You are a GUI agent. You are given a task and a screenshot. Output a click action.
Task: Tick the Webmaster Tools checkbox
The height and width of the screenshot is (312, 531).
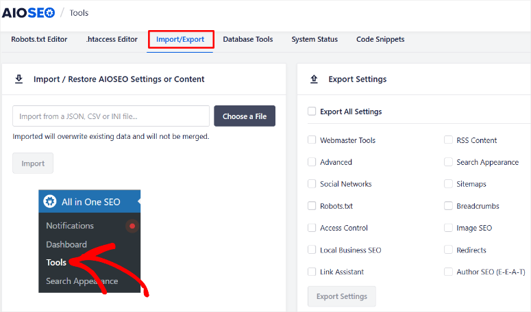(312, 140)
